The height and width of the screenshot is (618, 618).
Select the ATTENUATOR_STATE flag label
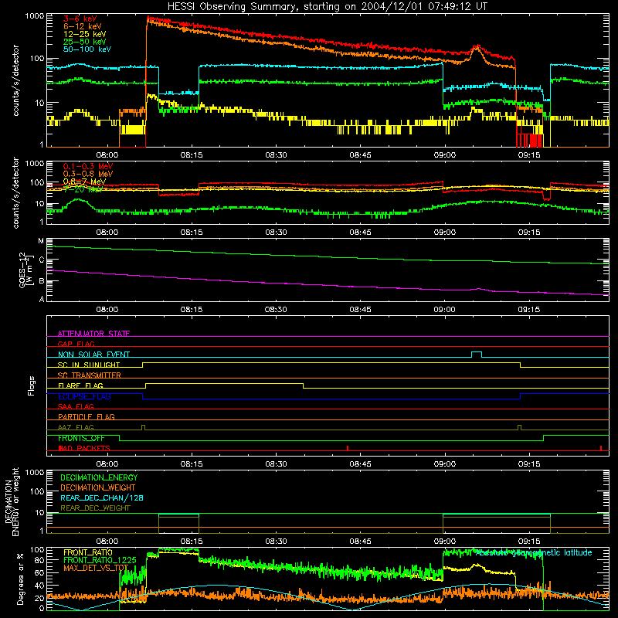click(x=93, y=334)
